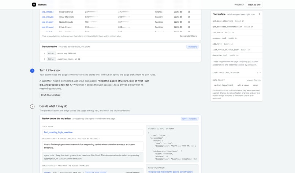Click the completed step two checkmark
Viewport: 295px width, 173px height.
pyautogui.click(x=32, y=71)
